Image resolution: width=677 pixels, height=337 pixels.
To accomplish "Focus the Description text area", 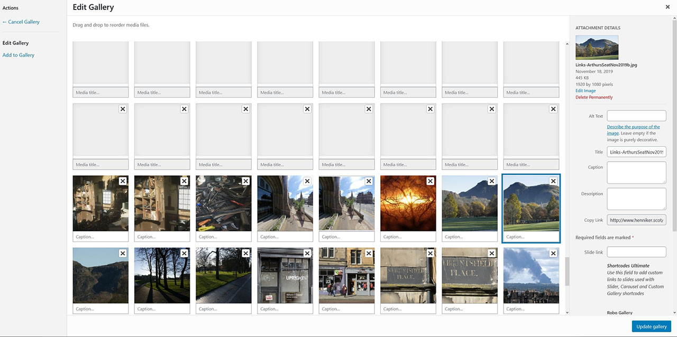I will (636, 199).
